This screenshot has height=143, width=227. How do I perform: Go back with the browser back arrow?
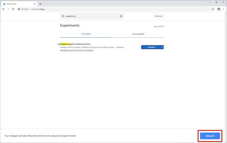(3, 9)
